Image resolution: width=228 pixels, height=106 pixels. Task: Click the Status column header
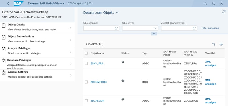point(125,53)
